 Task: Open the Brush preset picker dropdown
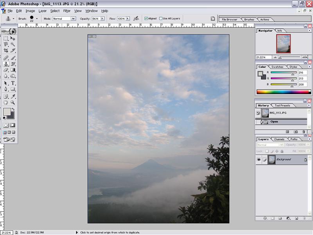coord(37,18)
